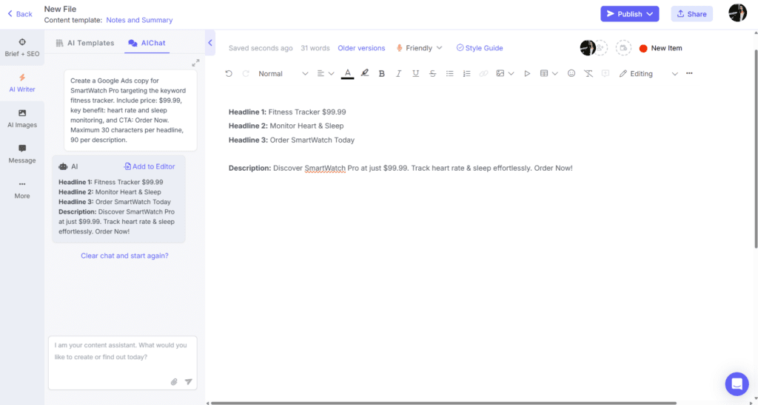Image resolution: width=758 pixels, height=405 pixels.
Task: Click 'Headline 3: Order SmartWatch Today' in editor
Action: coord(292,140)
